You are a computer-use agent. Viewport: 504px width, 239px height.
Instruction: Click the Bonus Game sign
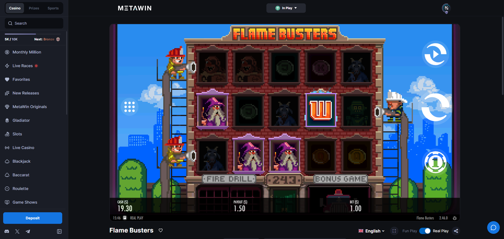340,179
